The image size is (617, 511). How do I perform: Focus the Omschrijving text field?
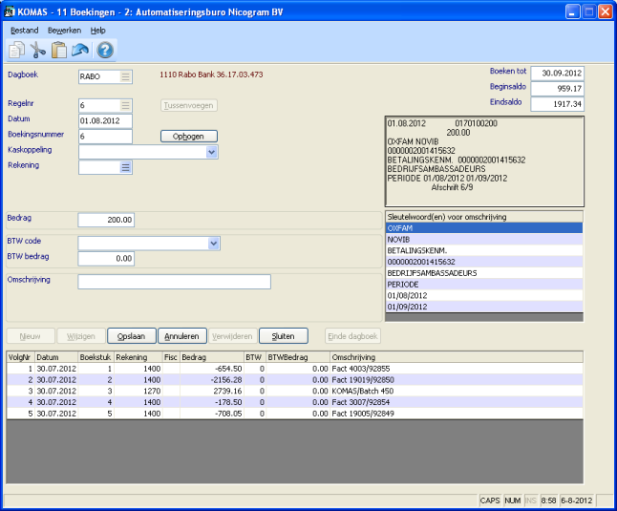coord(175,282)
